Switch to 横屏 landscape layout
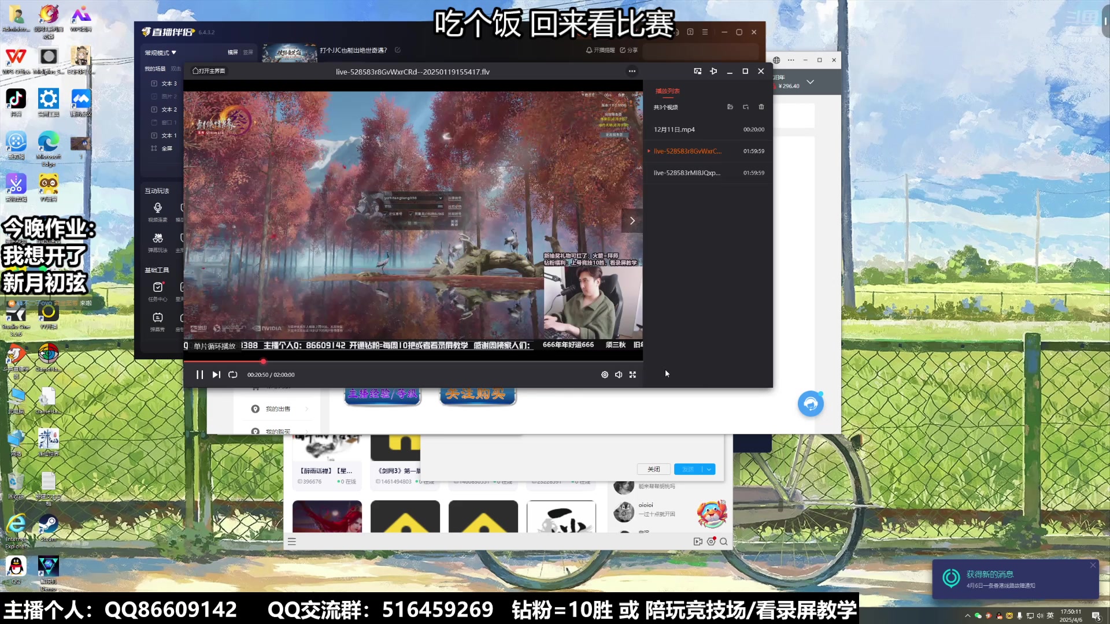The height and width of the screenshot is (624, 1110). (x=233, y=52)
